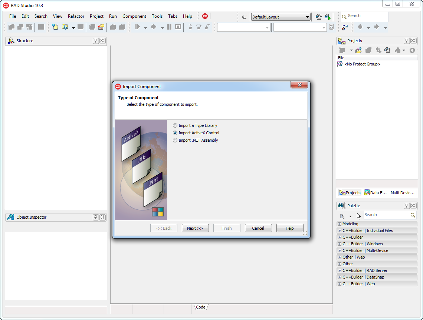Image resolution: width=423 pixels, height=320 pixels.
Task: Click Help in Import Component dialog
Action: (x=290, y=228)
